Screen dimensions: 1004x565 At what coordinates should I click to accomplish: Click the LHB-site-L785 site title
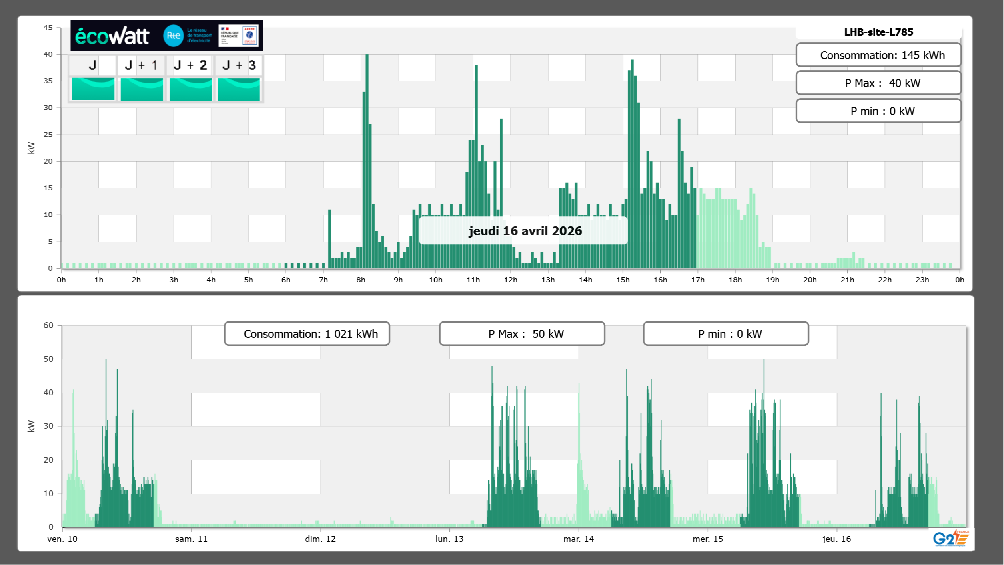point(878,32)
